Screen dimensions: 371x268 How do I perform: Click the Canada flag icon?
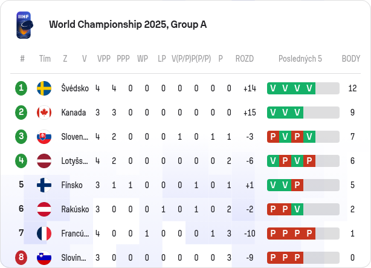(x=44, y=113)
